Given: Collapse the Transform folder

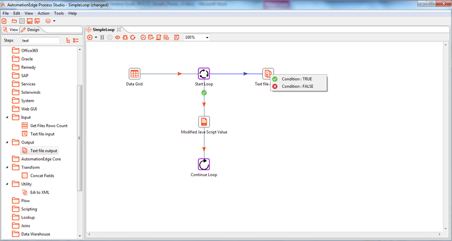Looking at the screenshot, I should [7, 168].
